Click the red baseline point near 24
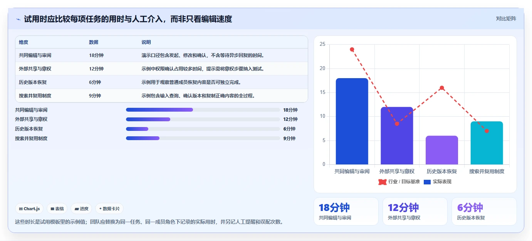 (x=352, y=49)
